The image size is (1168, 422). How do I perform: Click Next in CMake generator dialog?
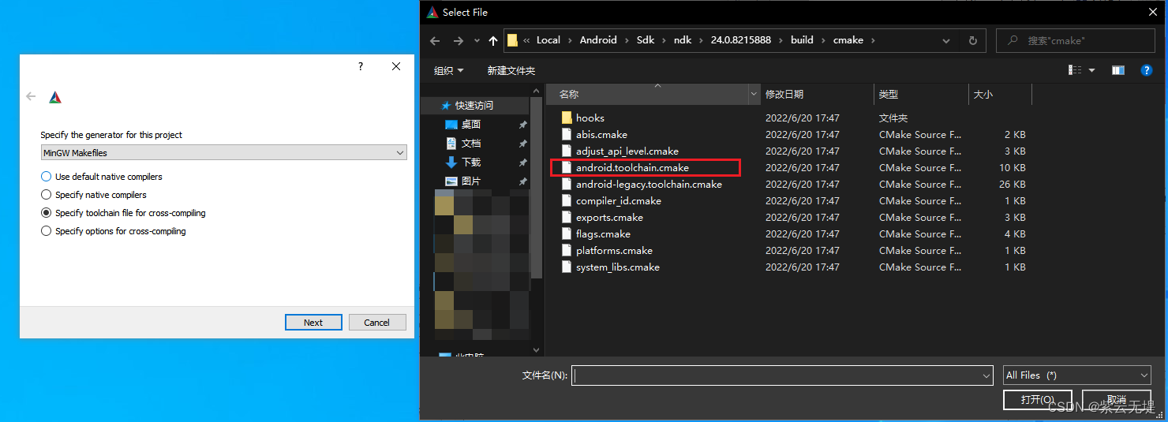(313, 322)
